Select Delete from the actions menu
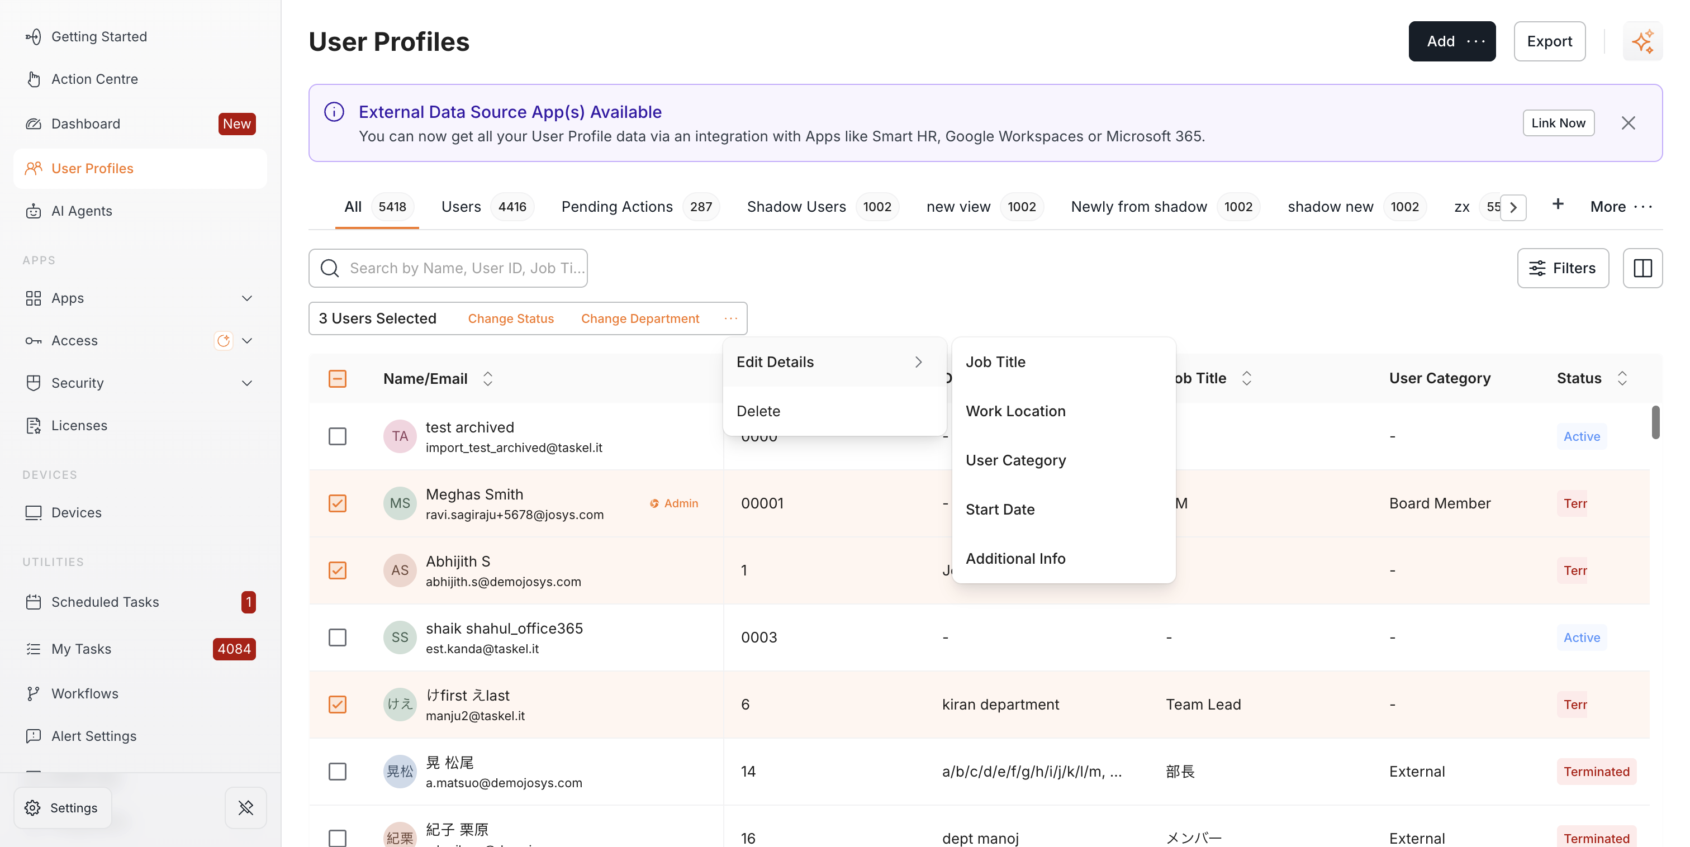 coord(834,411)
